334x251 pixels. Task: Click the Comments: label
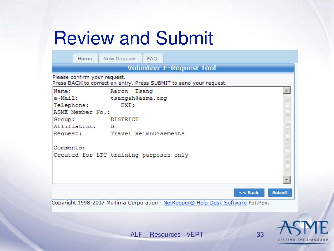69,148
